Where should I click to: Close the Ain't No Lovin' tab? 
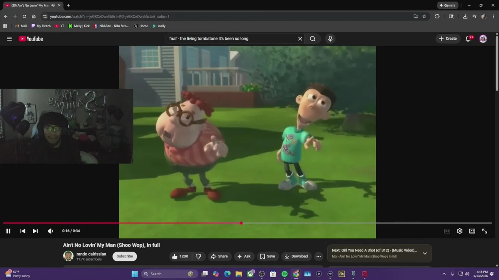pos(59,5)
